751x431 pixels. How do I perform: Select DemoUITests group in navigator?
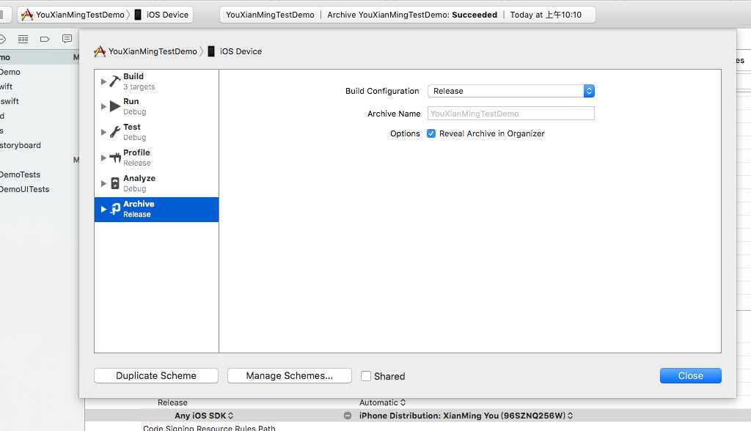24,189
